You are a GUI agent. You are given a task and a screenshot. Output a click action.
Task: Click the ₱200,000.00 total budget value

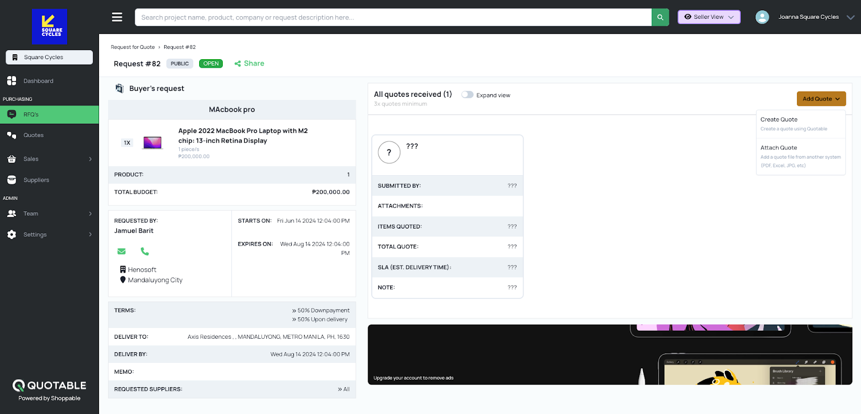[331, 192]
